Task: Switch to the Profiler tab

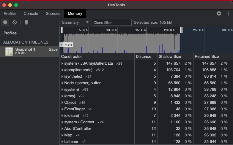Action: (x=10, y=13)
